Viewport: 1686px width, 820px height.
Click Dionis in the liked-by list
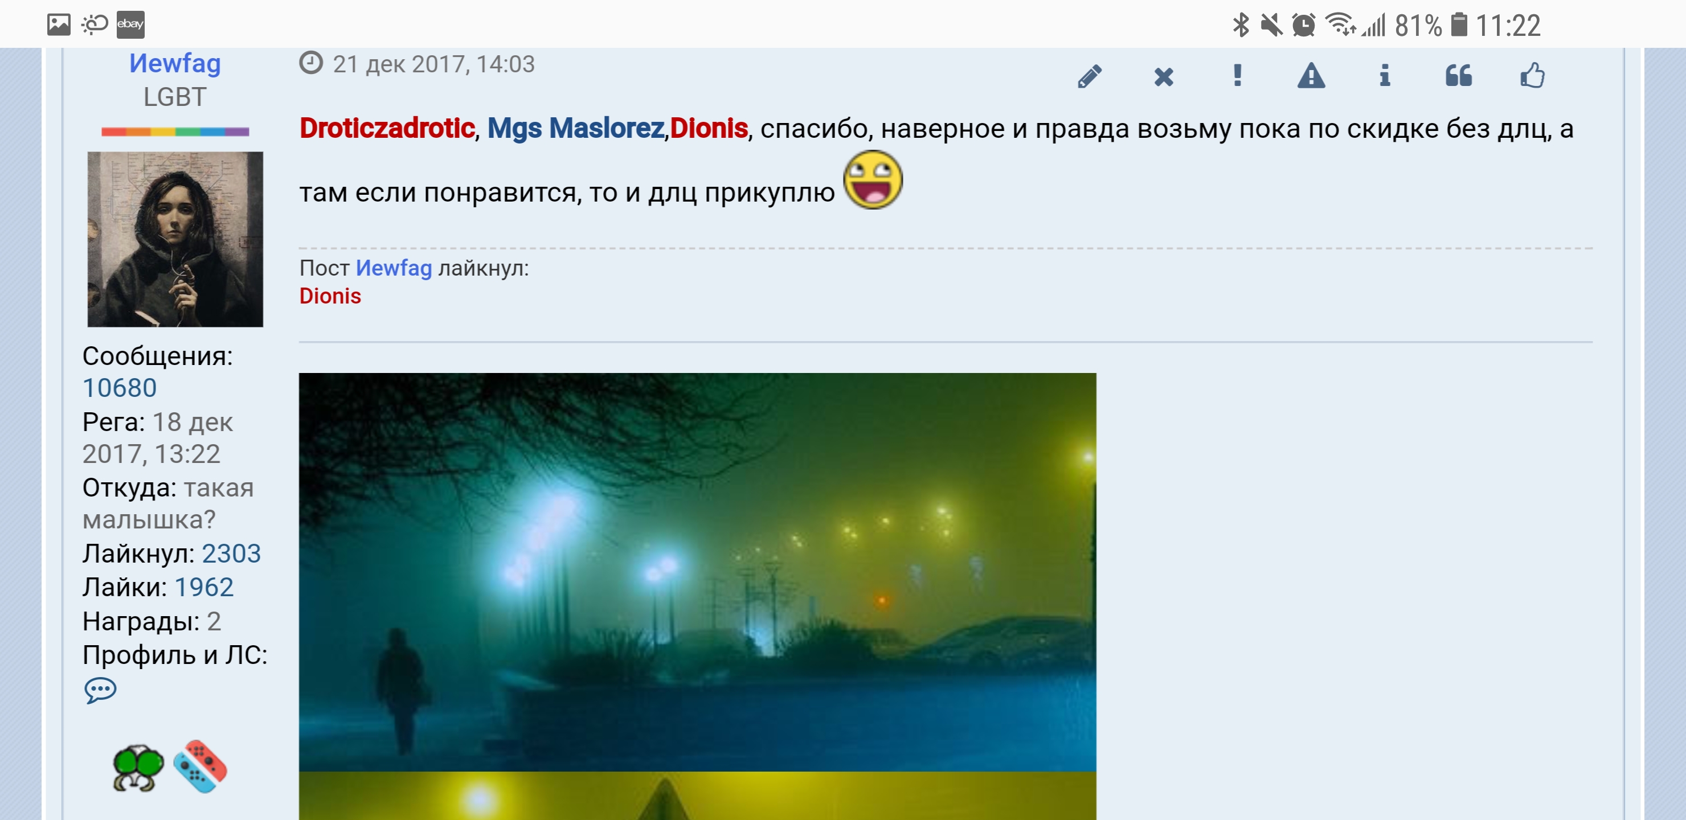(x=330, y=296)
